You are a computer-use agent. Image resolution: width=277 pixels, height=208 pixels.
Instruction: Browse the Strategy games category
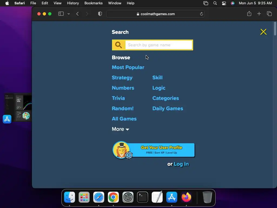[x=122, y=78]
